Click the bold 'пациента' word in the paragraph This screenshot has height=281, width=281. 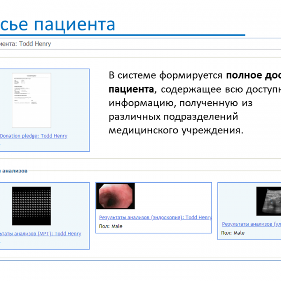click(x=131, y=89)
